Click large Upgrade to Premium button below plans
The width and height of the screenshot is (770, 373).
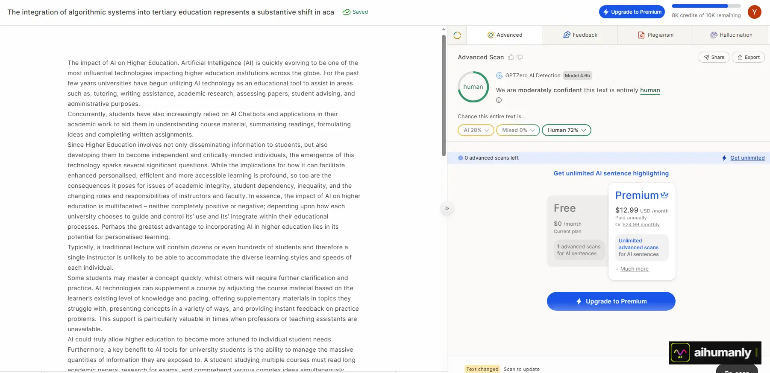coord(611,301)
